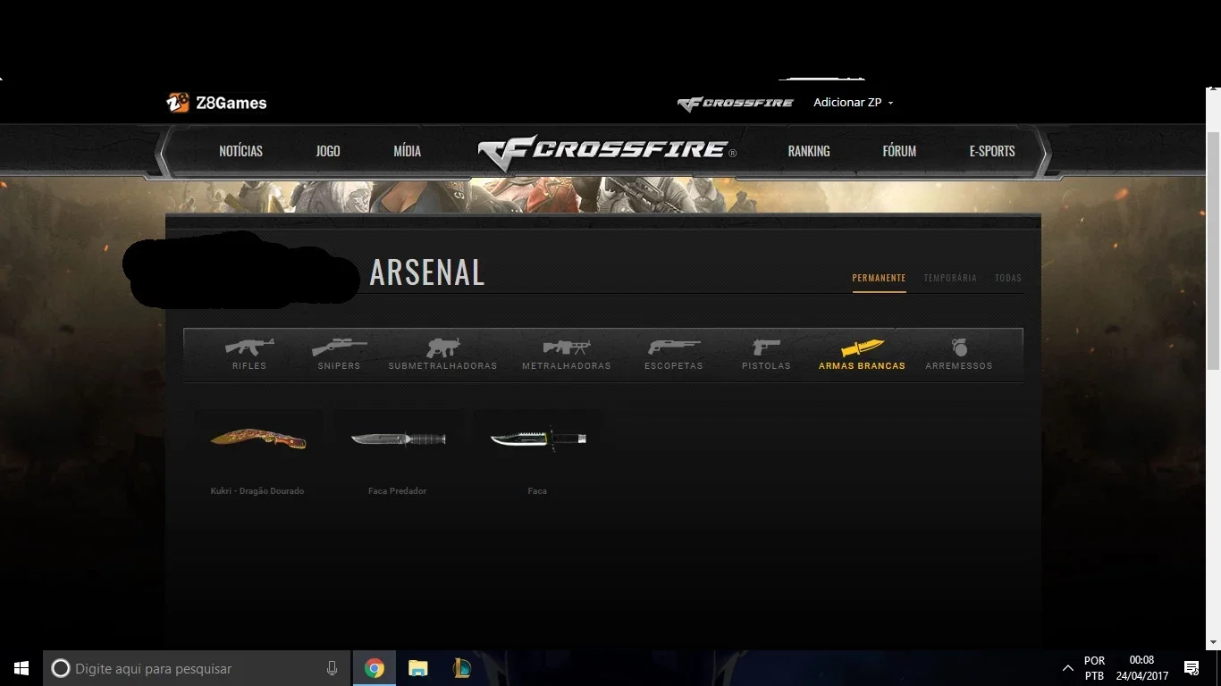
Task: Open Windows Start menu
Action: point(21,668)
